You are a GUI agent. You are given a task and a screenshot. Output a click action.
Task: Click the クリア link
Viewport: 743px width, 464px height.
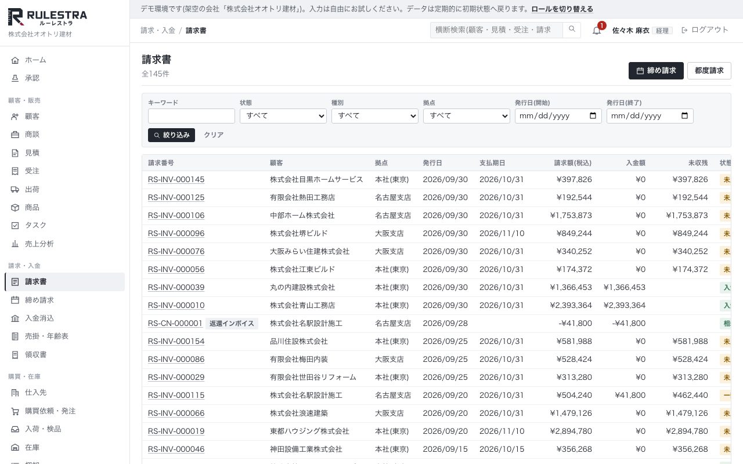pyautogui.click(x=214, y=135)
